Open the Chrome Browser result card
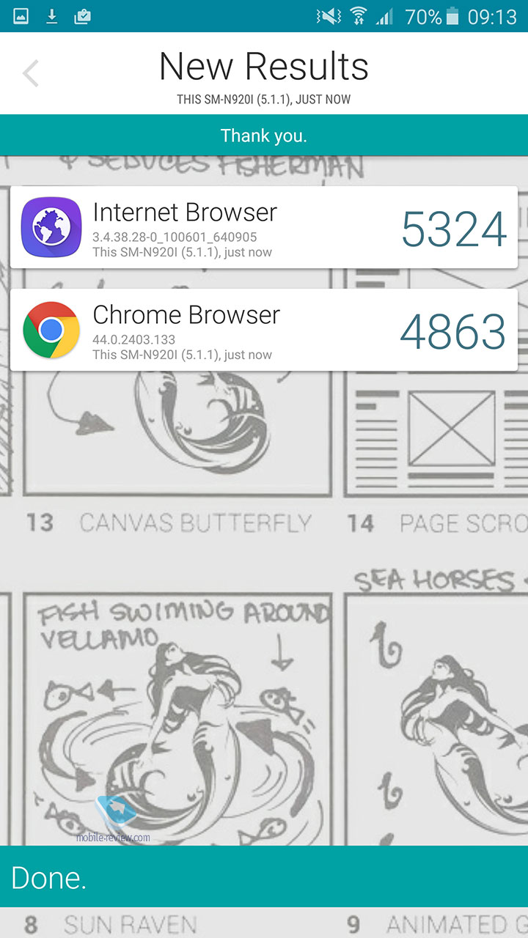Image resolution: width=528 pixels, height=938 pixels. coord(264,330)
